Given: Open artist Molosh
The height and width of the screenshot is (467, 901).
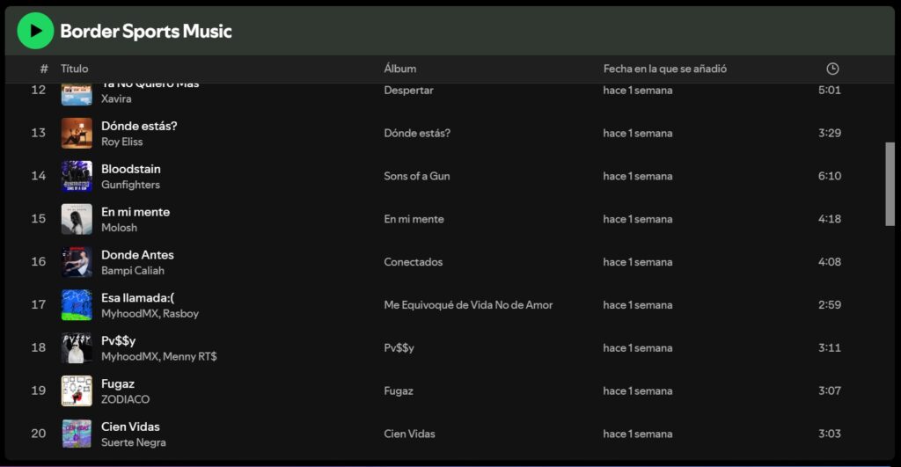Looking at the screenshot, I should (x=119, y=228).
